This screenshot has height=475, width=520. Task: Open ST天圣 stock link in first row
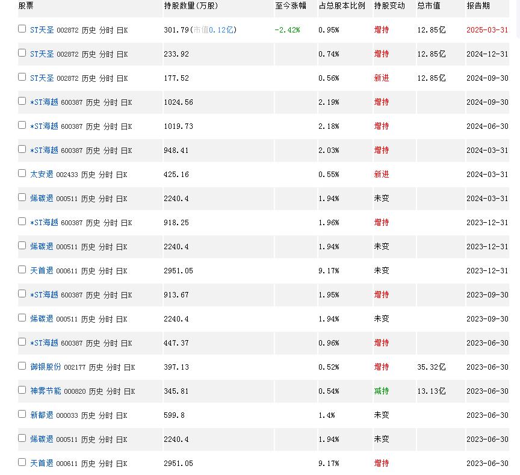[42, 30]
